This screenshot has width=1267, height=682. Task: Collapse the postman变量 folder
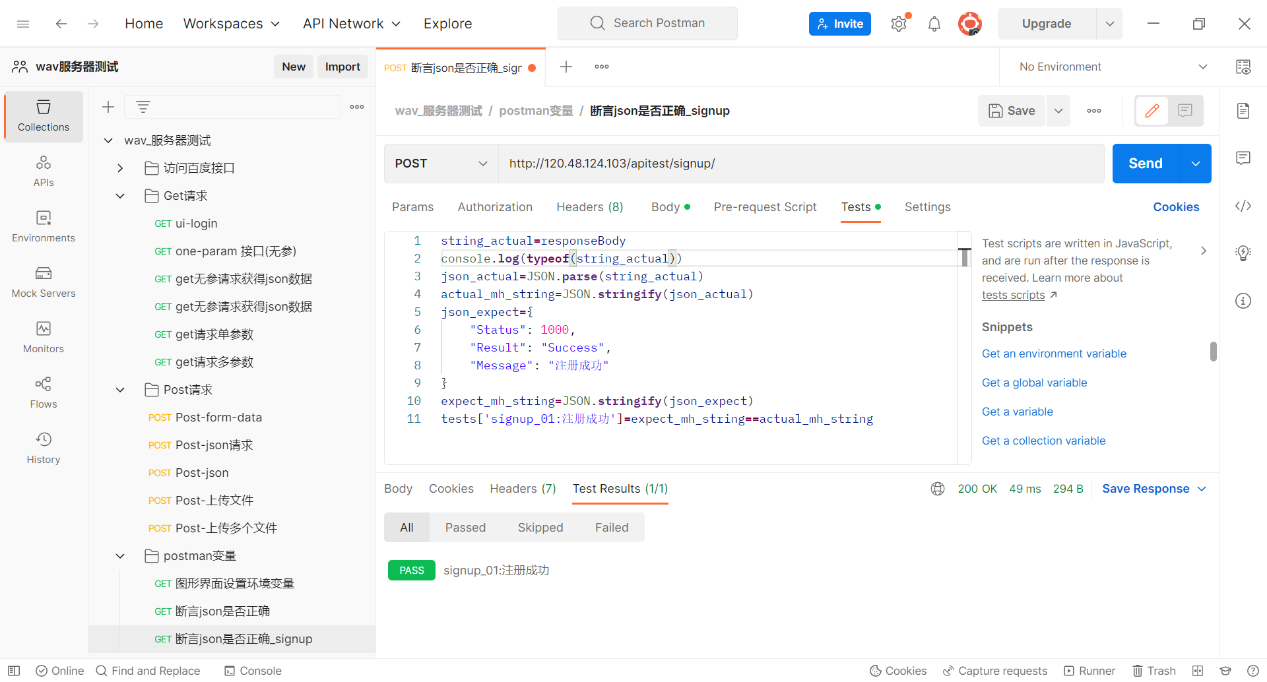(120, 556)
